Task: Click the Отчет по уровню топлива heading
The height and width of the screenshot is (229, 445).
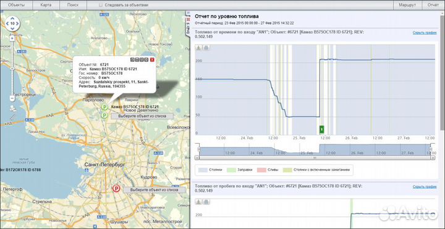Action: coord(226,17)
